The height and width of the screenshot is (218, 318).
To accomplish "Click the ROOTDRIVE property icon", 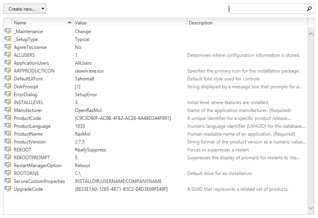I will [7, 173].
